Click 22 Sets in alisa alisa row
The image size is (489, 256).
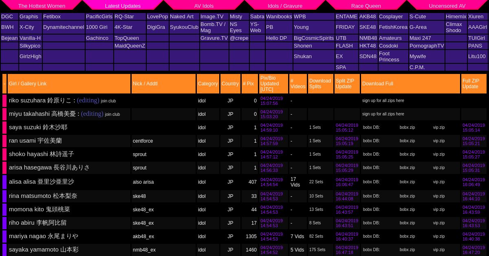pos(316,182)
